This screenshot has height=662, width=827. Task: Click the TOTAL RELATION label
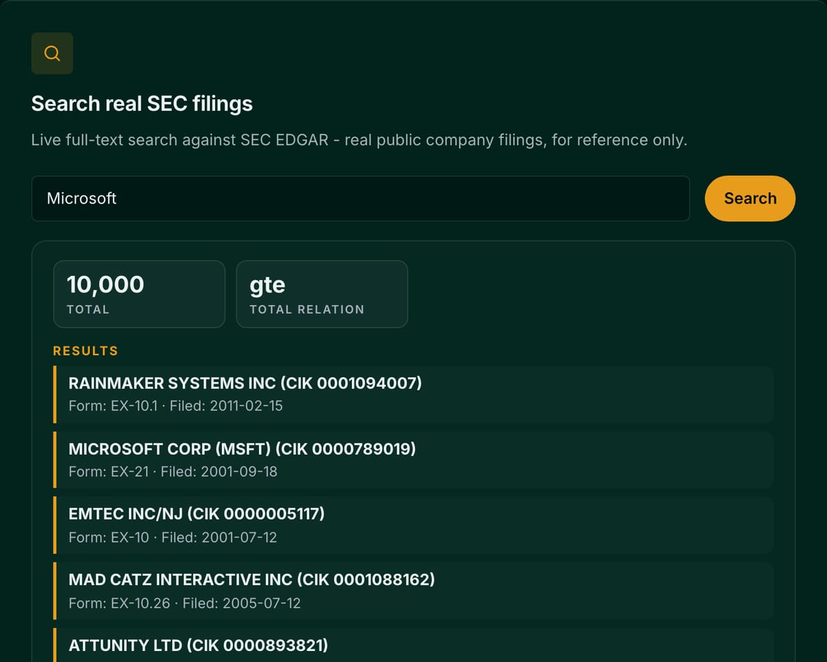pyautogui.click(x=307, y=310)
